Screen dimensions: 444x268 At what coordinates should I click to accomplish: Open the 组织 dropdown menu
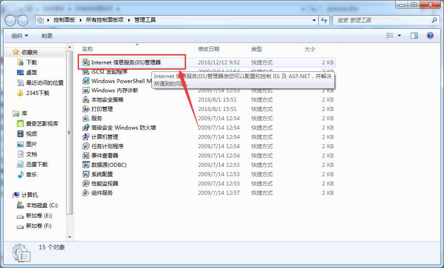(x=20, y=35)
